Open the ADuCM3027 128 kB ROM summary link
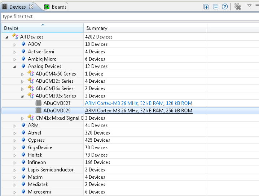 tap(139, 103)
